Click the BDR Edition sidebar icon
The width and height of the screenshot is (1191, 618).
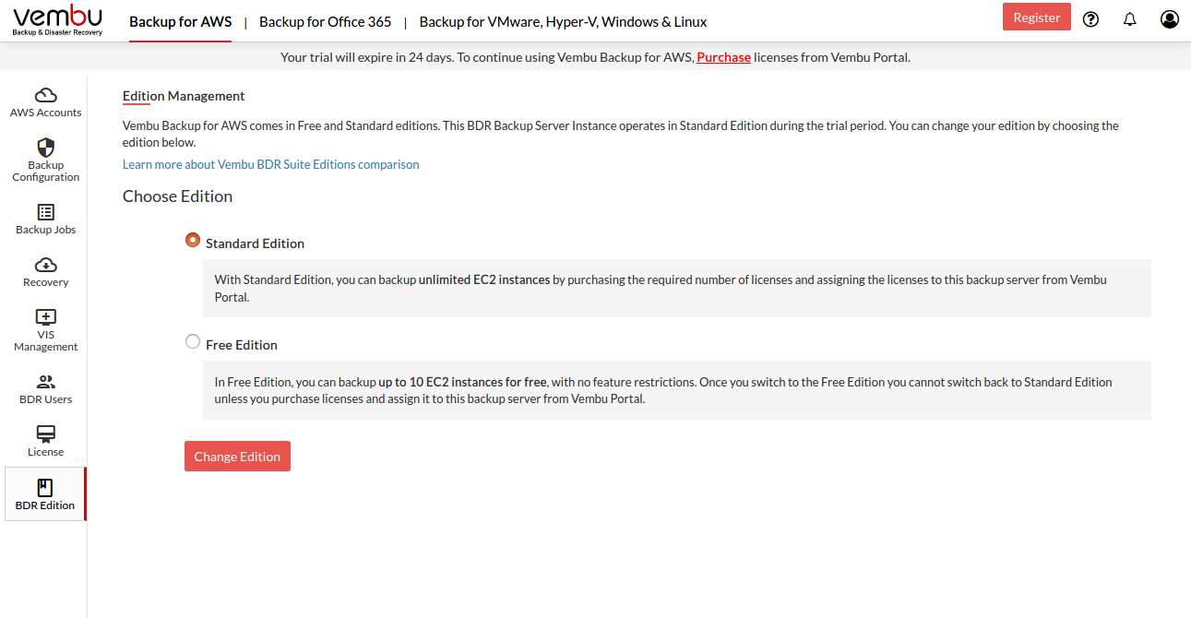point(45,493)
